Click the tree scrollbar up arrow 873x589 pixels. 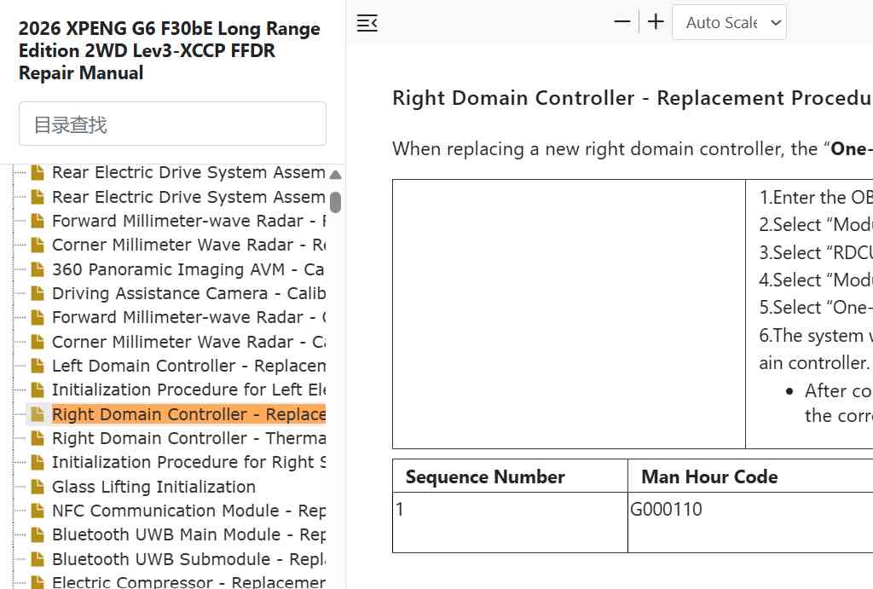tap(335, 175)
